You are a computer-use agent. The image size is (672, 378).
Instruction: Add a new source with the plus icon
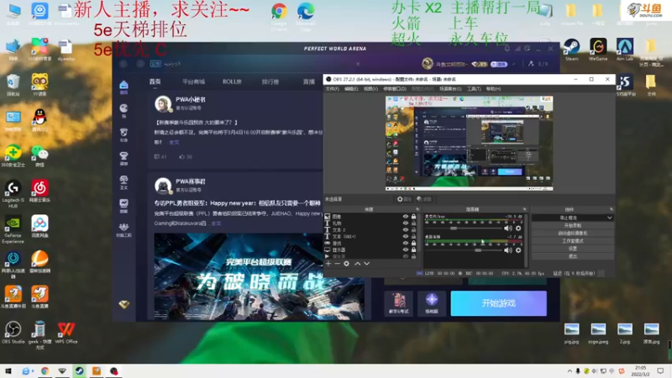pyautogui.click(x=328, y=264)
